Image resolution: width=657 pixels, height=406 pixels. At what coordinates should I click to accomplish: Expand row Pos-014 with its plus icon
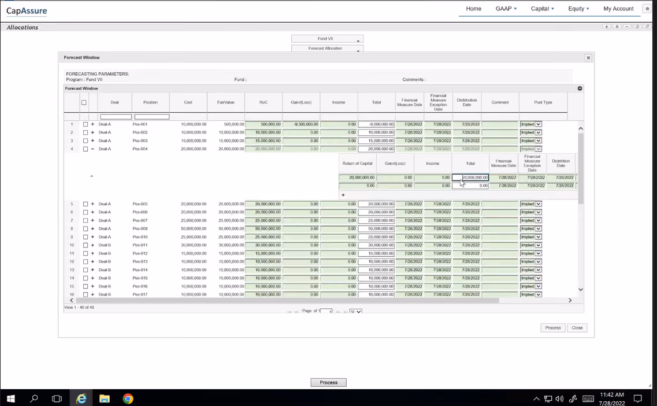coord(92,270)
